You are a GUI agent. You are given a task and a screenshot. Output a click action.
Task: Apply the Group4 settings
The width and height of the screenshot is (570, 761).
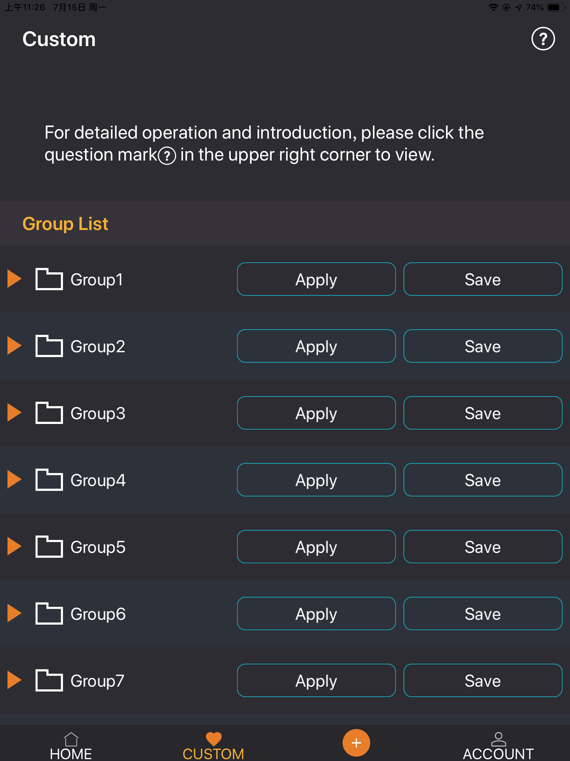click(316, 480)
